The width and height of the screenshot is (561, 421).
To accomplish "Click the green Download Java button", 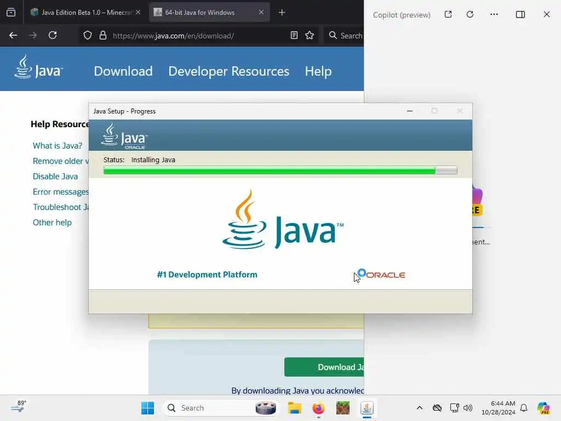I will 324,367.
